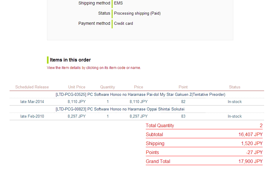Click the Points -27 JPY value

click(254, 152)
